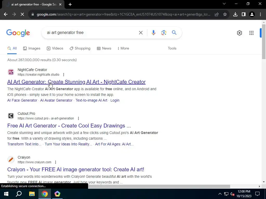Click the Cutout.Pro favicon
266x199 pixels.
11,116
